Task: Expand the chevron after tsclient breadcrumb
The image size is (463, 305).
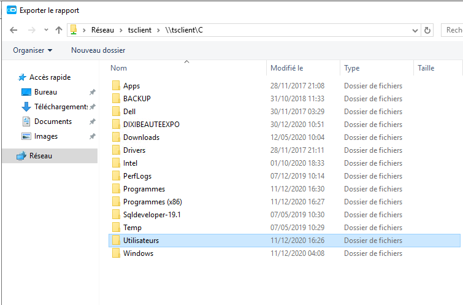Action: (x=158, y=30)
